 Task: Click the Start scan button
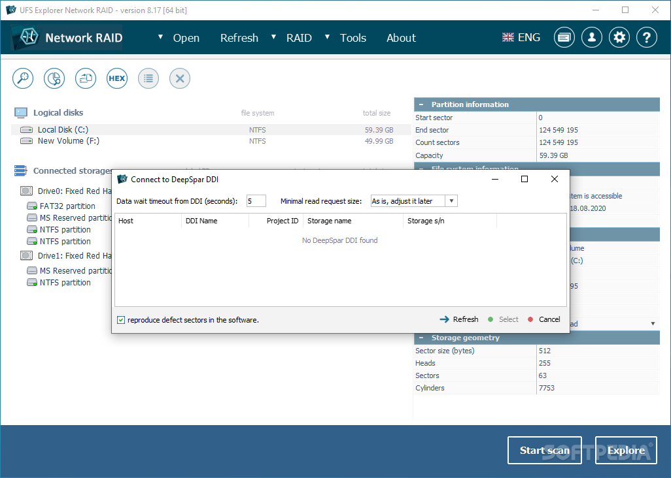544,450
